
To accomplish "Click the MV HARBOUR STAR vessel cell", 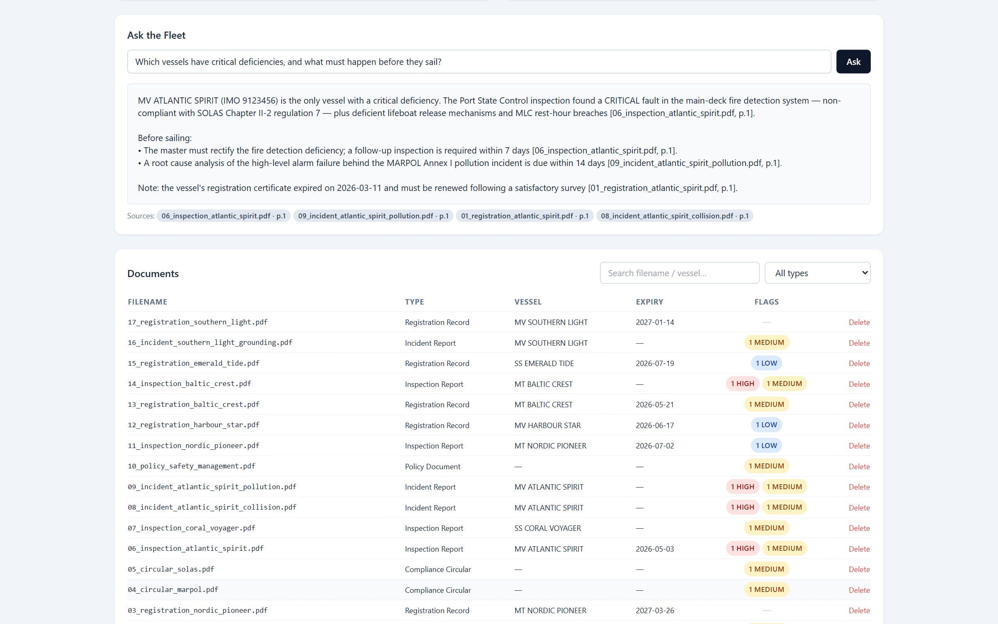I will click(547, 425).
